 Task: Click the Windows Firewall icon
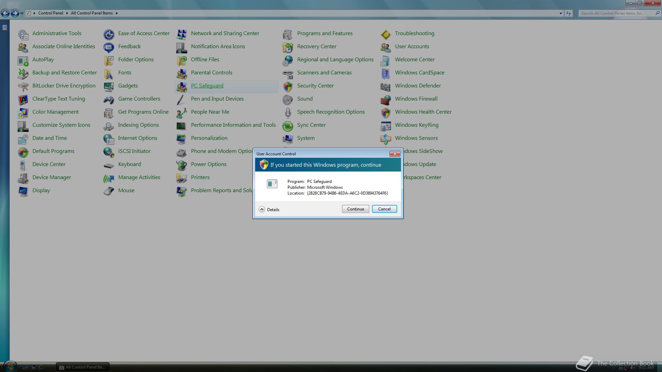point(386,100)
